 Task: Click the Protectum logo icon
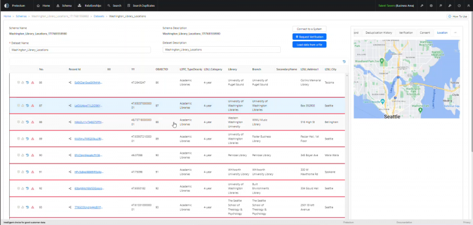[x=7, y=6]
